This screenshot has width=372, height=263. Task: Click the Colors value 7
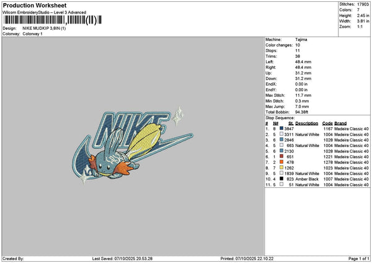tap(358, 10)
